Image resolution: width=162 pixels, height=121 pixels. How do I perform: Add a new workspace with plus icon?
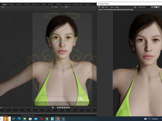[92, 4]
